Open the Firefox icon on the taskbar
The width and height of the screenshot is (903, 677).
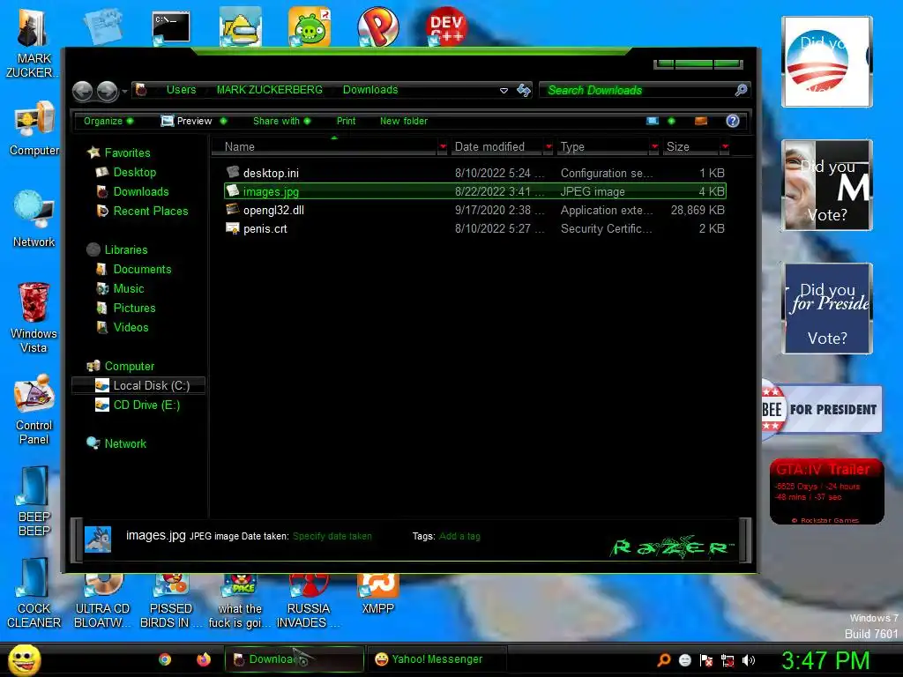coord(204,659)
